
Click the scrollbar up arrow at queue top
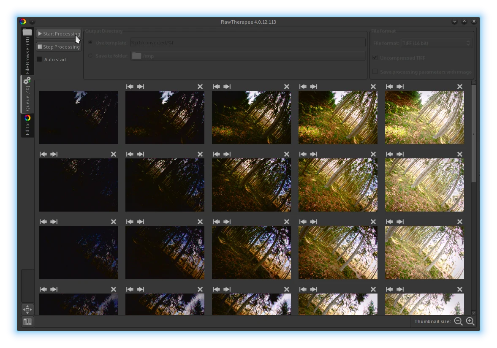tap(473, 82)
